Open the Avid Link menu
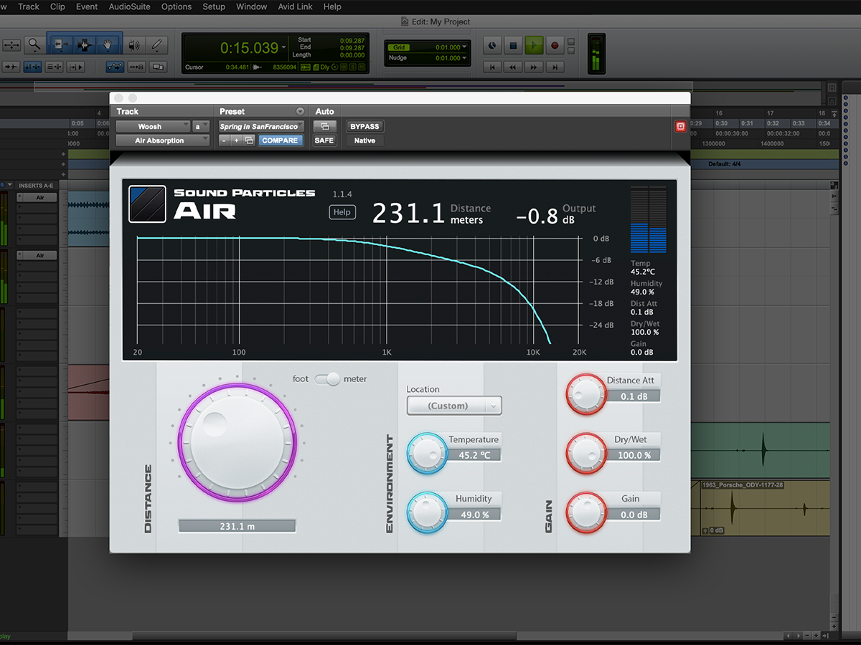The width and height of the screenshot is (861, 645). click(296, 6)
